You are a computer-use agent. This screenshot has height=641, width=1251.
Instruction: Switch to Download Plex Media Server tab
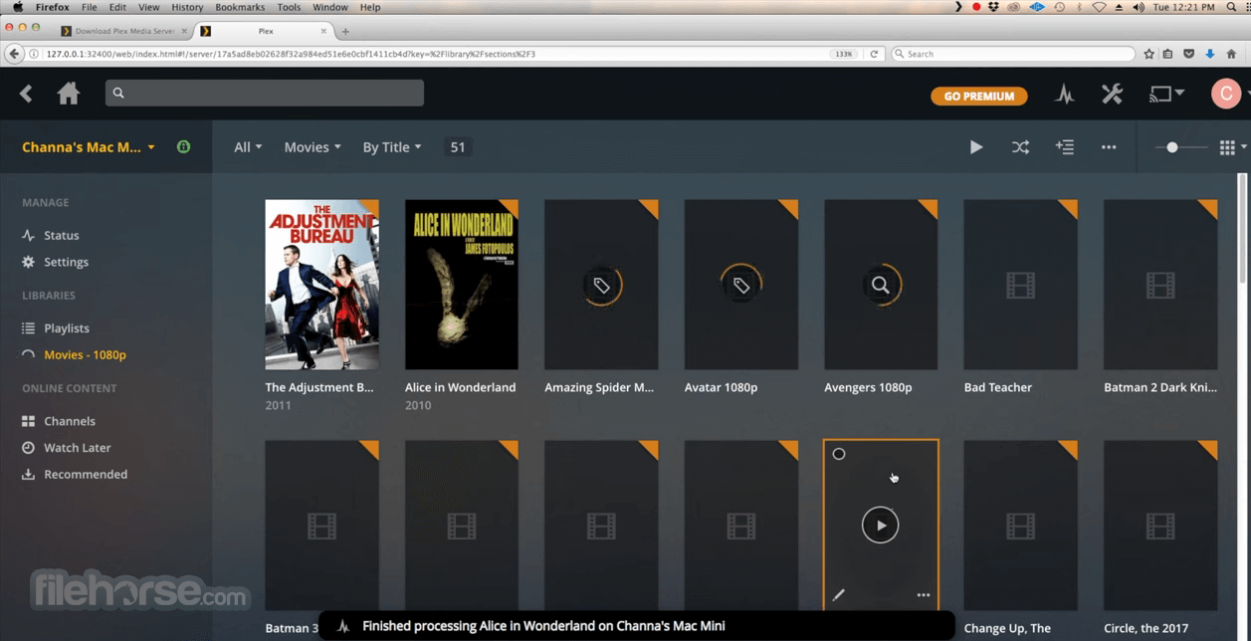coord(125,31)
